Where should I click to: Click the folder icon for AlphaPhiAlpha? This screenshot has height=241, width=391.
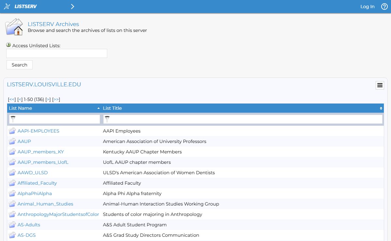tap(12, 193)
